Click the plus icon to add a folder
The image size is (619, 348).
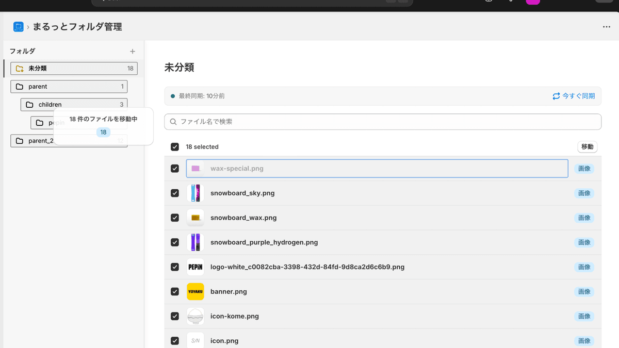tap(132, 51)
